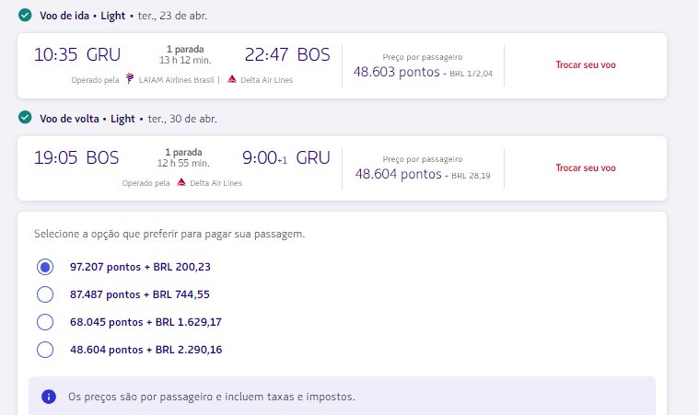Screen dimensions: 699x415
Task: Click the Delta logo on the return flight
Action: [181, 182]
